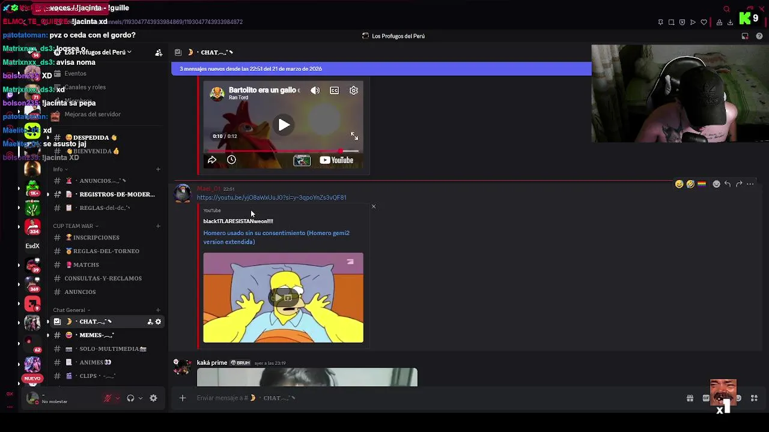This screenshot has height=432, width=769.
Task: Toggle the headphones deafen button
Action: [130, 398]
